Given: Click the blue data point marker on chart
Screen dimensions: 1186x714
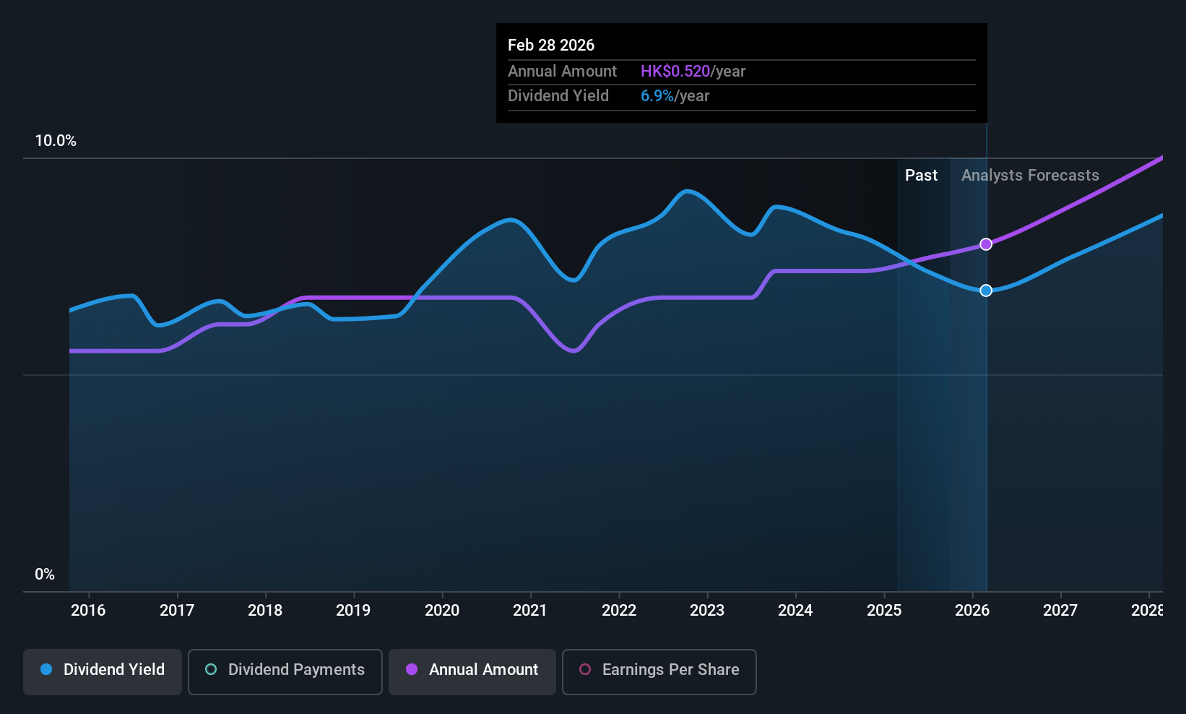Looking at the screenshot, I should [x=986, y=291].
